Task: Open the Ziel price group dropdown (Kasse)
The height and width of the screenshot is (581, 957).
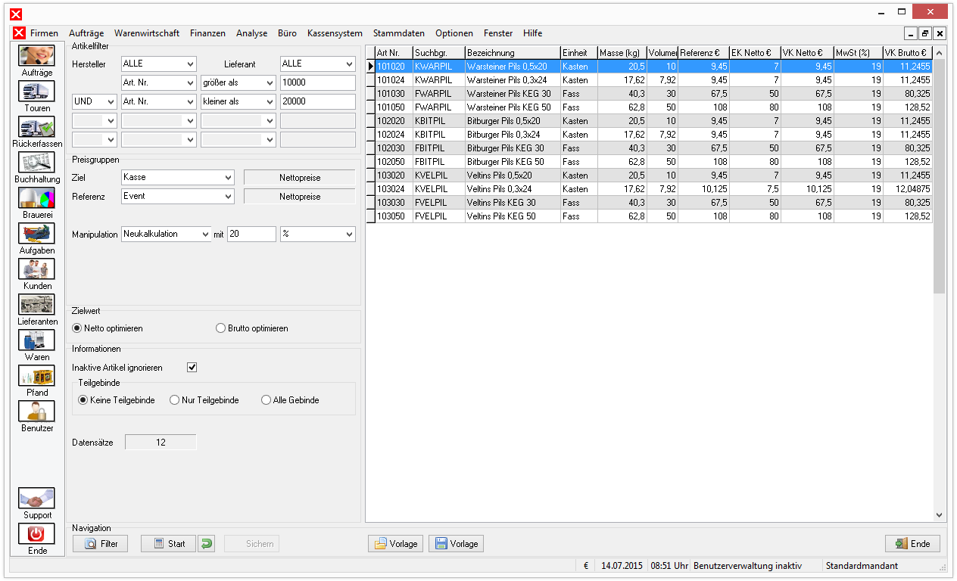Action: click(x=178, y=177)
